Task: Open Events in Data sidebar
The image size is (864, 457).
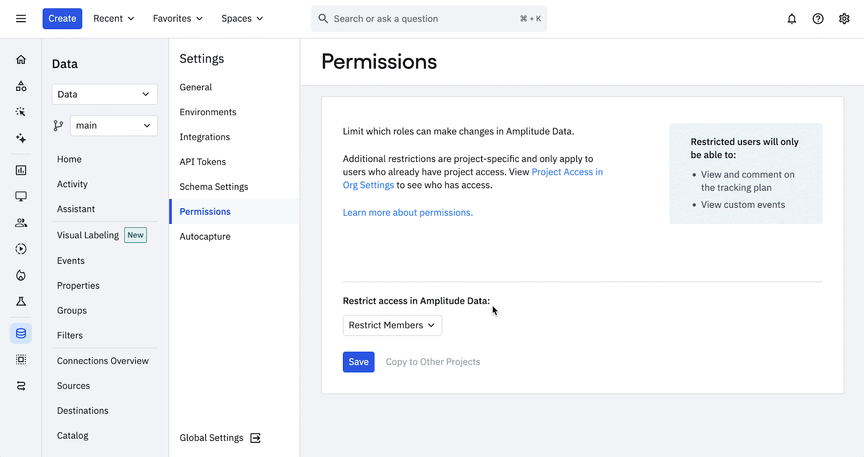Action: point(71,261)
